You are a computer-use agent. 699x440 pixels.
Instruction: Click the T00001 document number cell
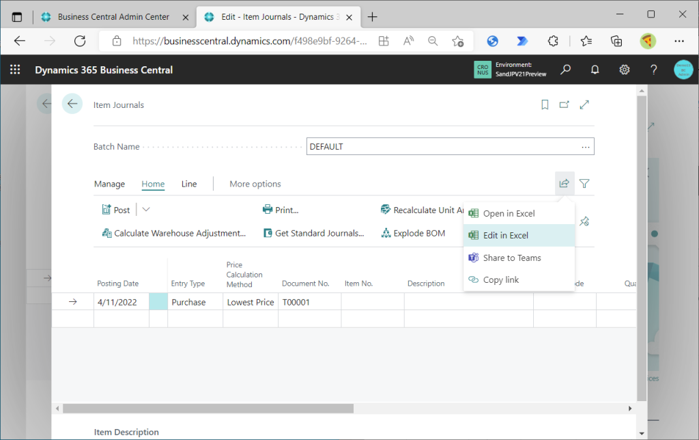pos(309,302)
